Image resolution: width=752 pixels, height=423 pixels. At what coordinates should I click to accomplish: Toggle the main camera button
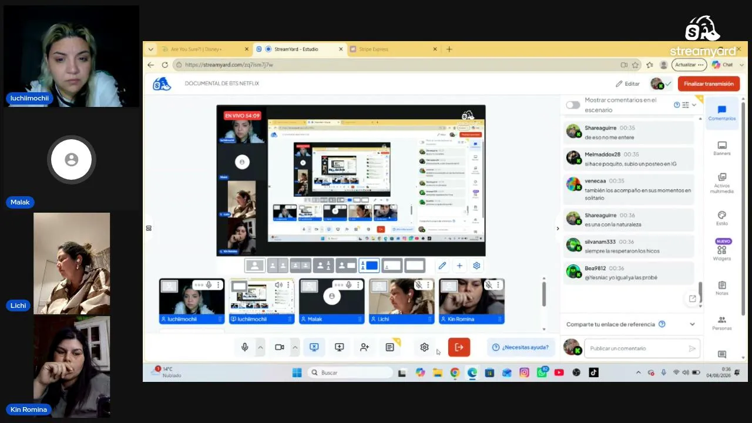[x=280, y=347]
